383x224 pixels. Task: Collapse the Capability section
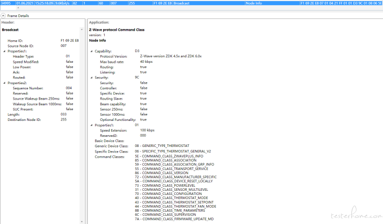(91, 51)
